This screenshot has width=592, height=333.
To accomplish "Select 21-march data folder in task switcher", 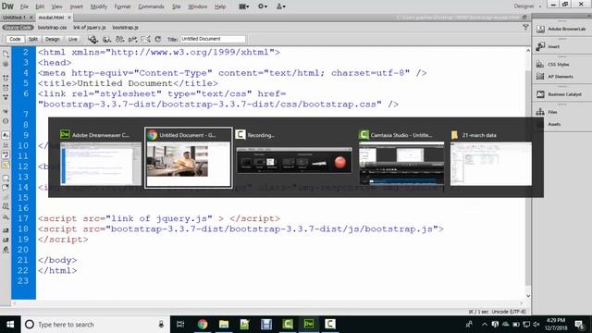I will [x=491, y=158].
